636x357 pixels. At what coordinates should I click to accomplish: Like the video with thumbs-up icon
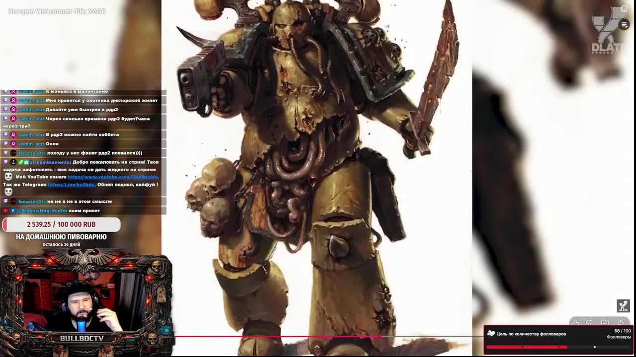(x=575, y=323)
